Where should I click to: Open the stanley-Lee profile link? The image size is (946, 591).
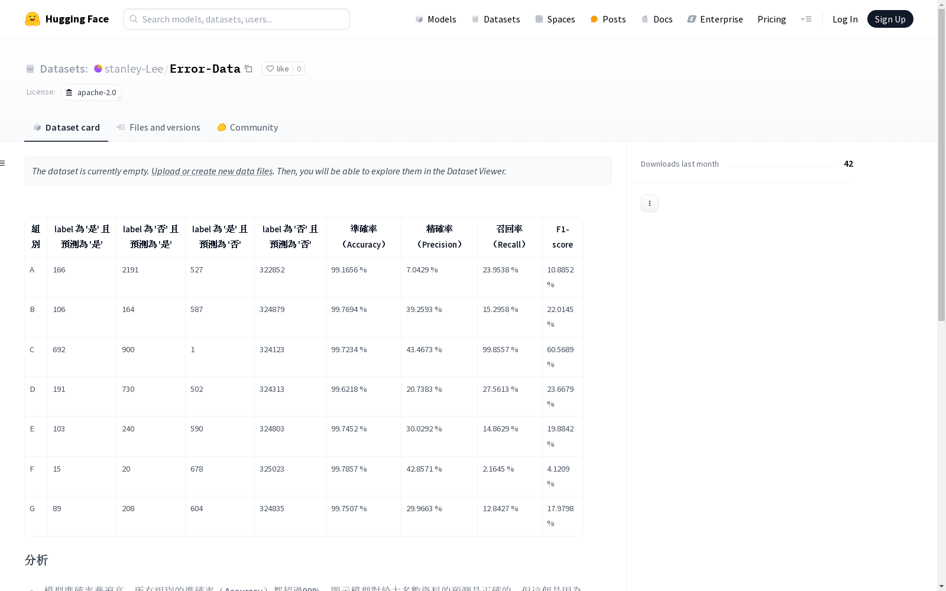click(x=134, y=69)
